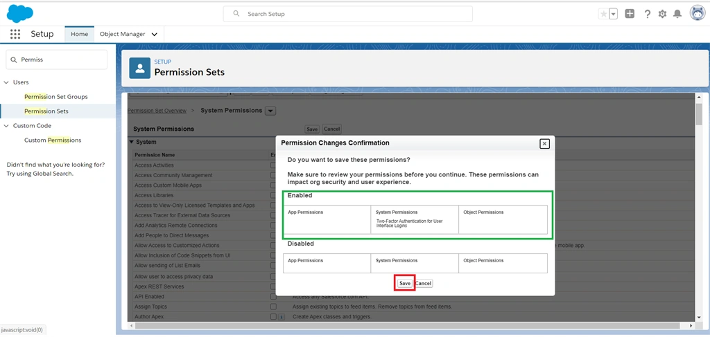Viewport: 710px width, 337px height.
Task: Collapse the Custom Code sidebar section
Action: click(x=6, y=125)
